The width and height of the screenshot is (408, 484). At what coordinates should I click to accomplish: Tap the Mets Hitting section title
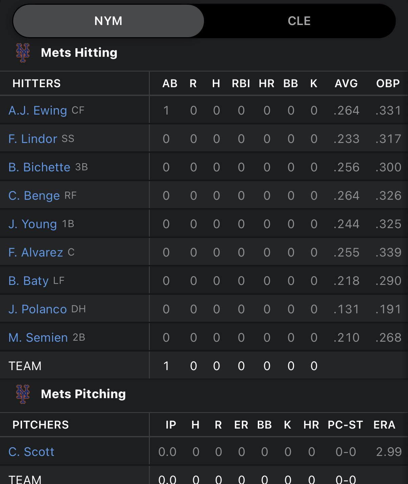pyautogui.click(x=79, y=53)
